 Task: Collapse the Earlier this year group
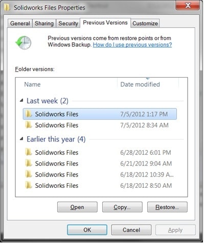point(21,139)
